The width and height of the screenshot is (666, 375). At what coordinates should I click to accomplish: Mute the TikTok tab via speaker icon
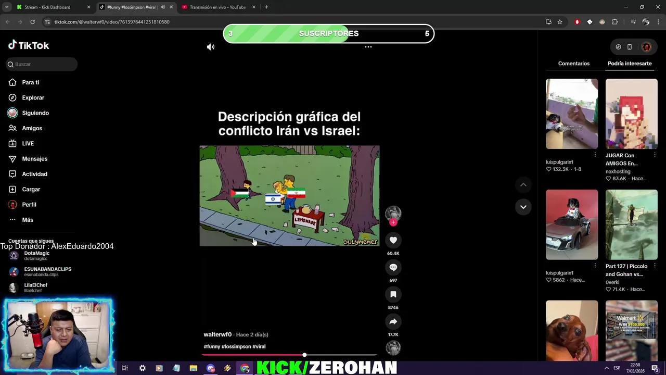tap(163, 7)
